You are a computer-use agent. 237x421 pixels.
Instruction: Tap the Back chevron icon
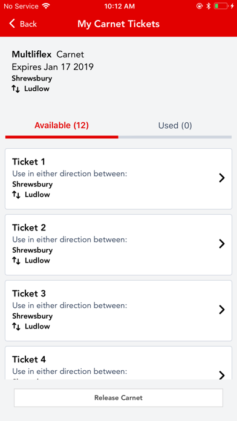[12, 24]
